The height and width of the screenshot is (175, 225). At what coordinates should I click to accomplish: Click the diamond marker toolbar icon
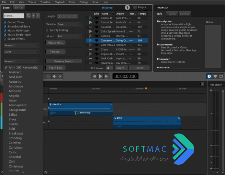coord(54,76)
